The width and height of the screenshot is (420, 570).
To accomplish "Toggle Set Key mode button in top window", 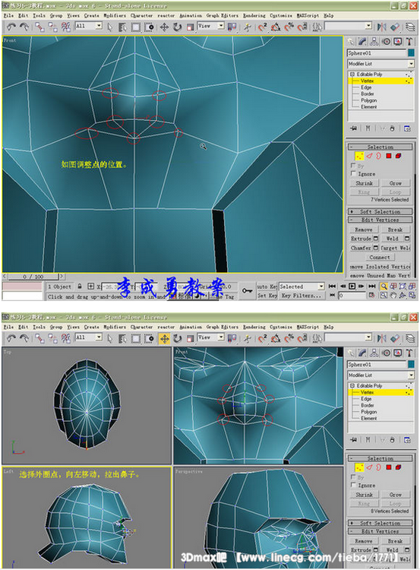I will (x=267, y=296).
